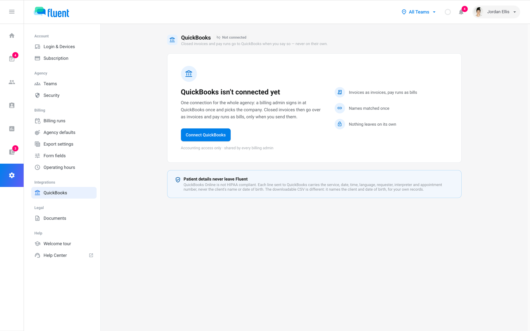Click "Invoices as invoices, pay runs as bills"

point(383,92)
